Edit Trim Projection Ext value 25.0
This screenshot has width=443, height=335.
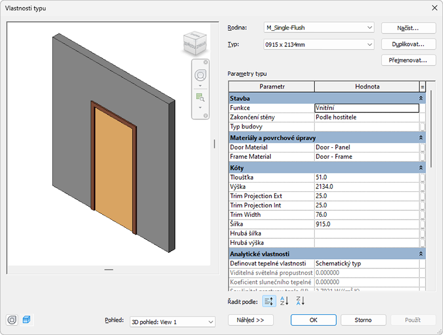(x=366, y=196)
